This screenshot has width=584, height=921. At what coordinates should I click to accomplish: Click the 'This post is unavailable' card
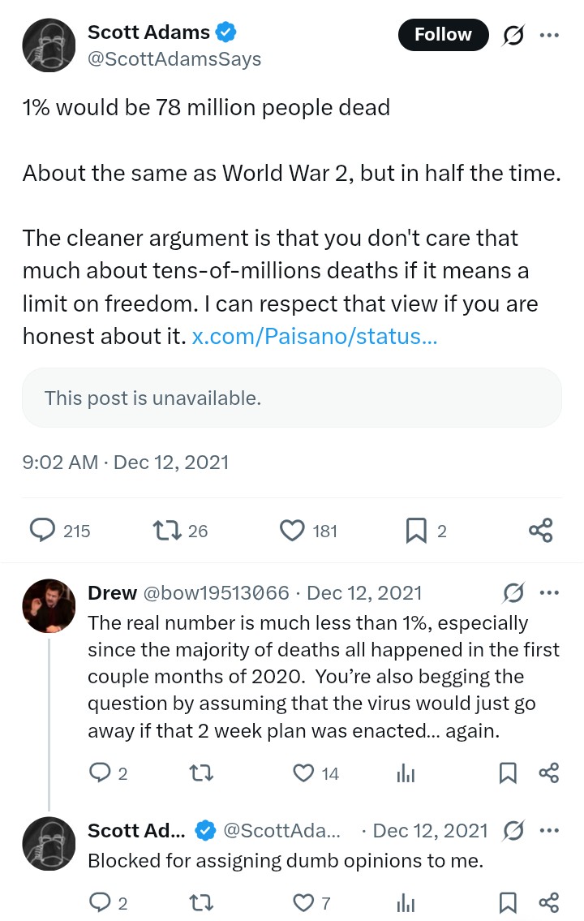(x=292, y=398)
